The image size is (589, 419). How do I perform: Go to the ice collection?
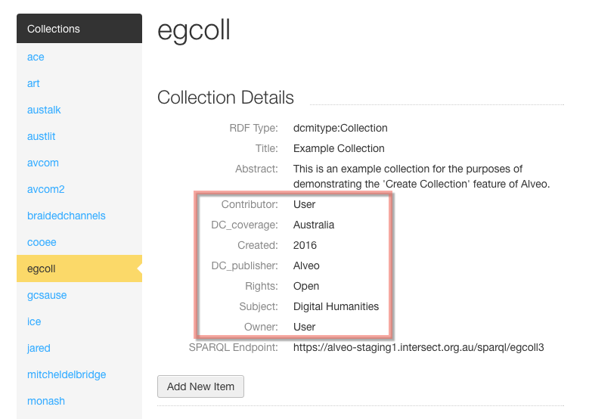(34, 321)
